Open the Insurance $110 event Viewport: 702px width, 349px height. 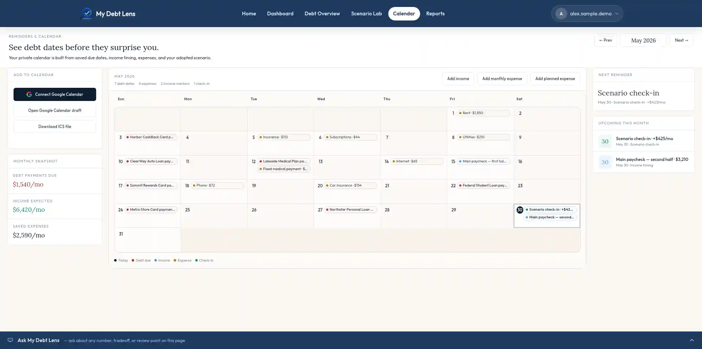[x=284, y=137]
